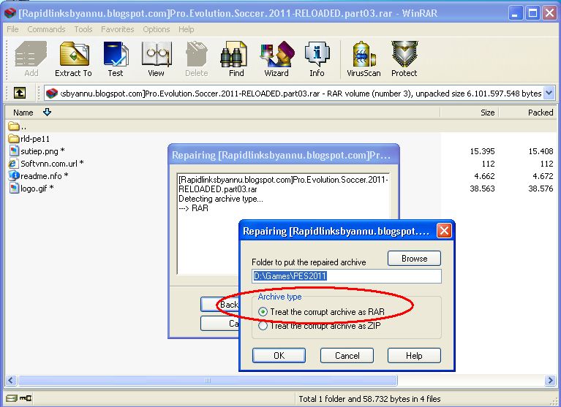Screen dimensions: 561x407
Task: Click the Protect shield icon
Action: point(404,58)
